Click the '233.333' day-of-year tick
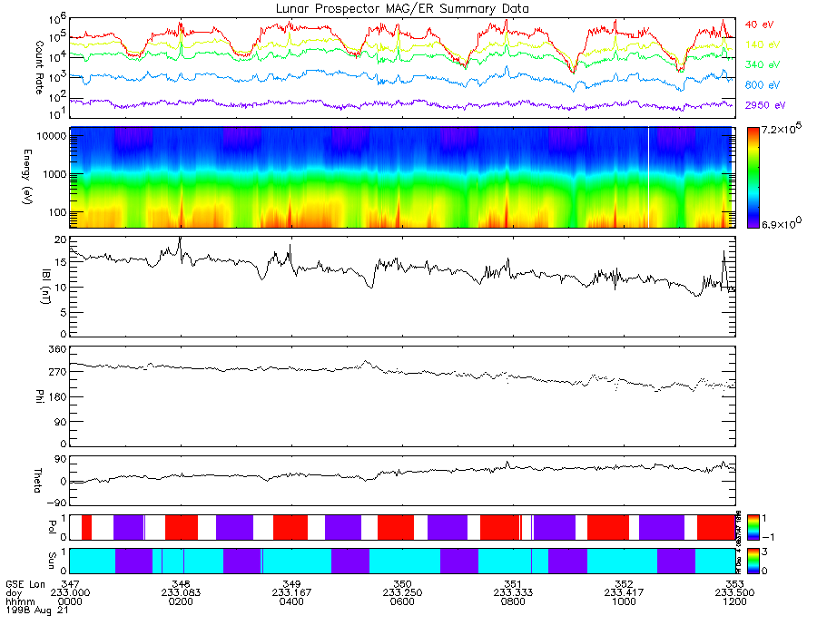This screenshot has width=817, height=635. [513, 593]
